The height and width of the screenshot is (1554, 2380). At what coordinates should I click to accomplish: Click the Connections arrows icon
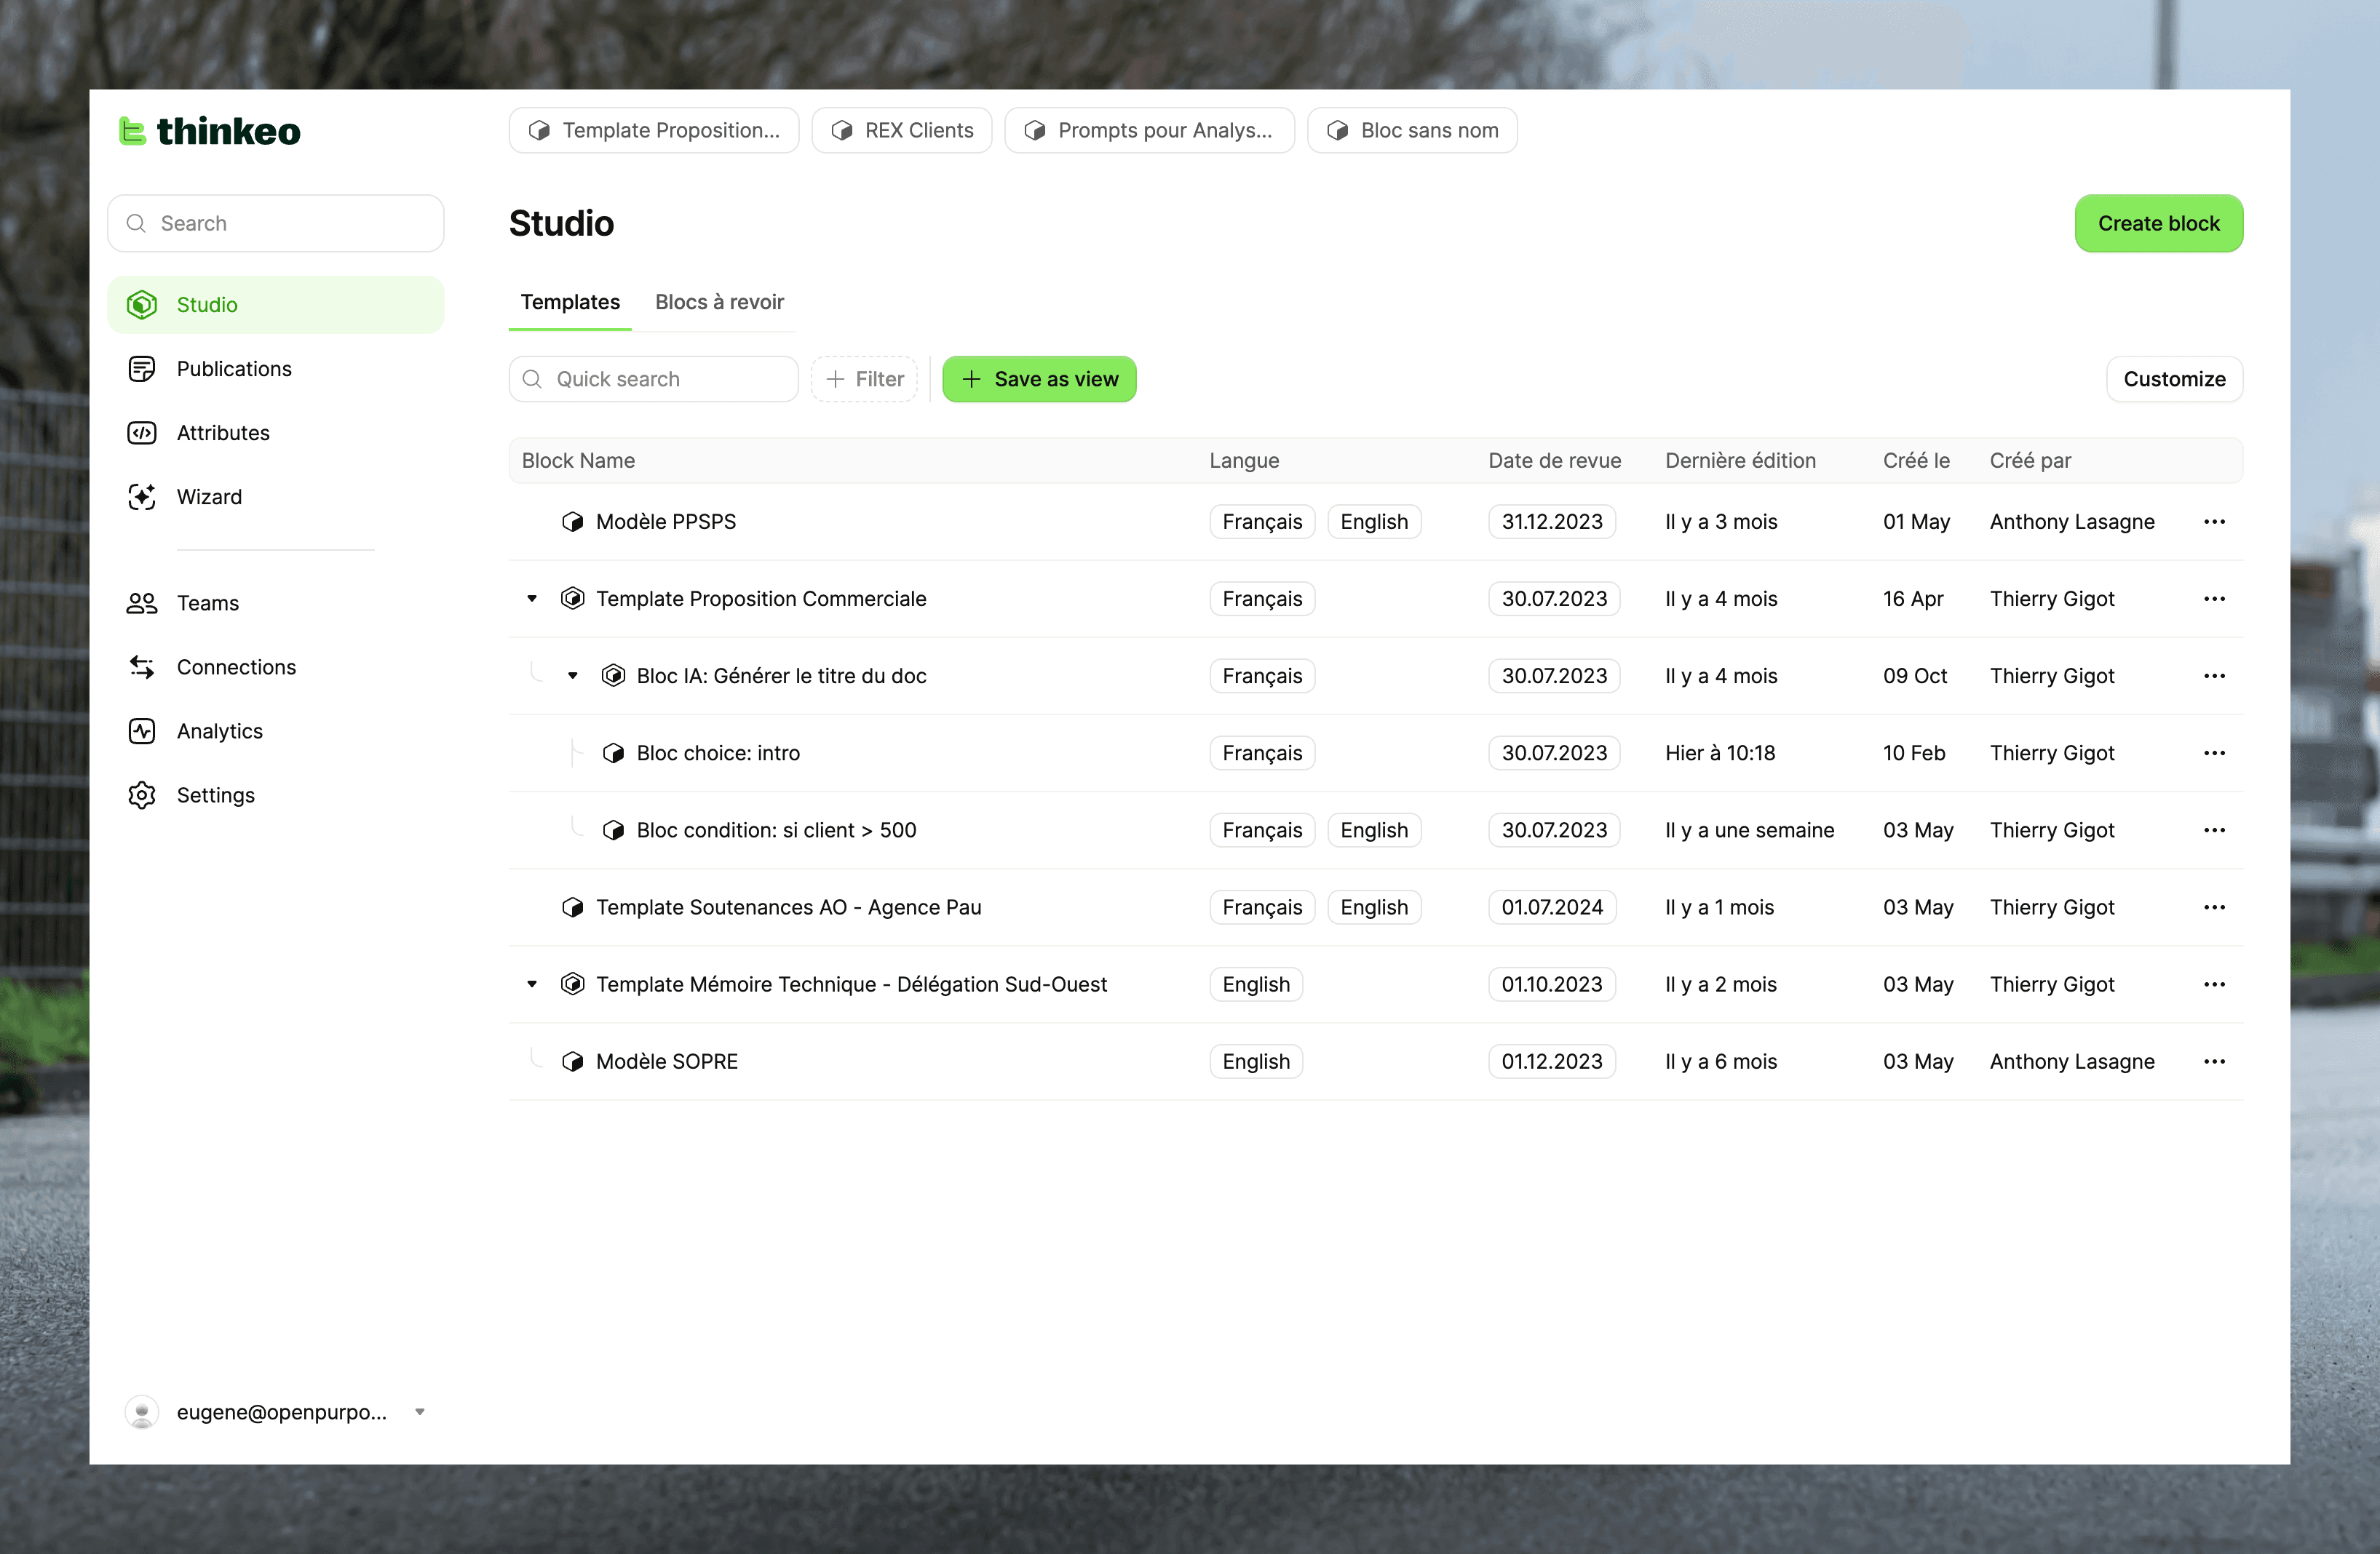[x=142, y=666]
